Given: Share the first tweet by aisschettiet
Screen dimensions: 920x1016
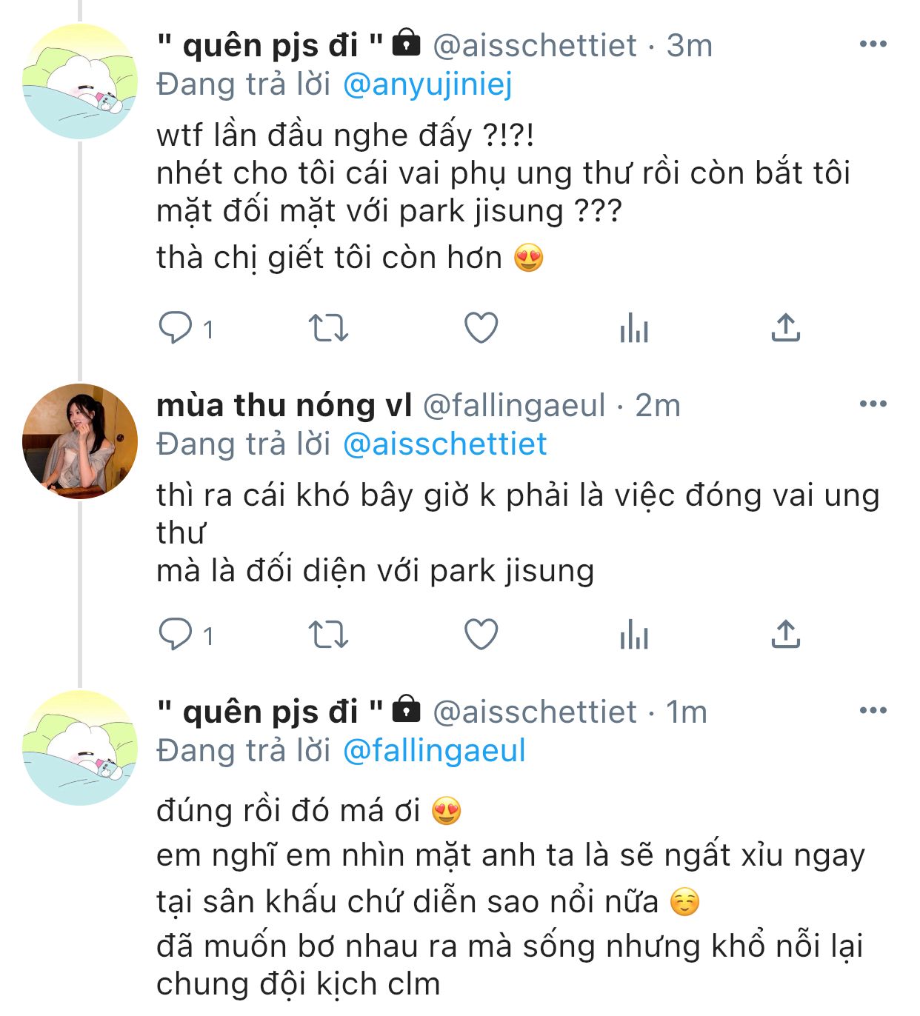Looking at the screenshot, I should click(x=786, y=328).
